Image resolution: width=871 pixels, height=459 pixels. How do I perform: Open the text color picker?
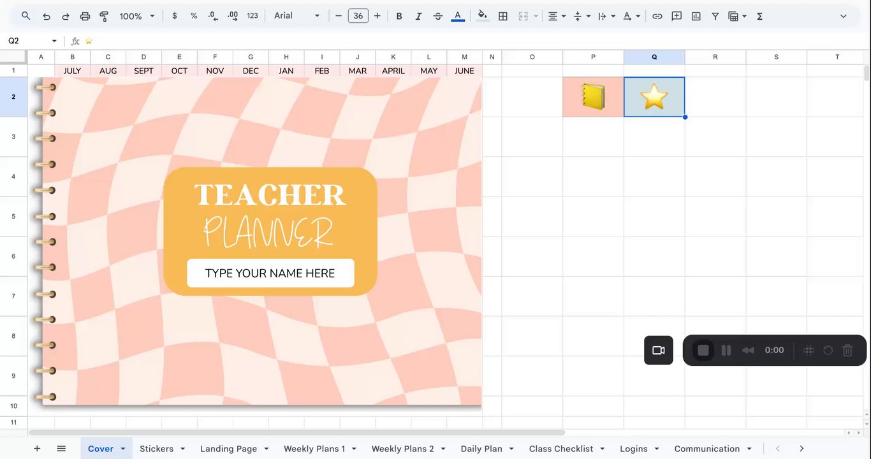pyautogui.click(x=458, y=16)
